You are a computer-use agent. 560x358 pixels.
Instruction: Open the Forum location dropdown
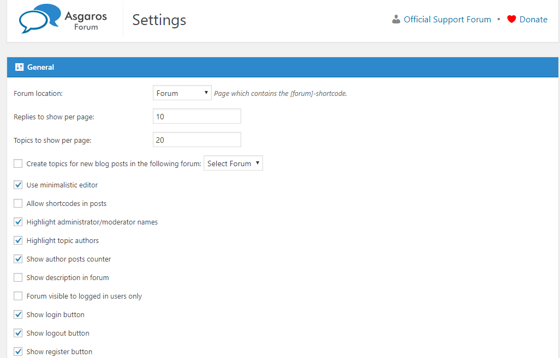pos(182,93)
